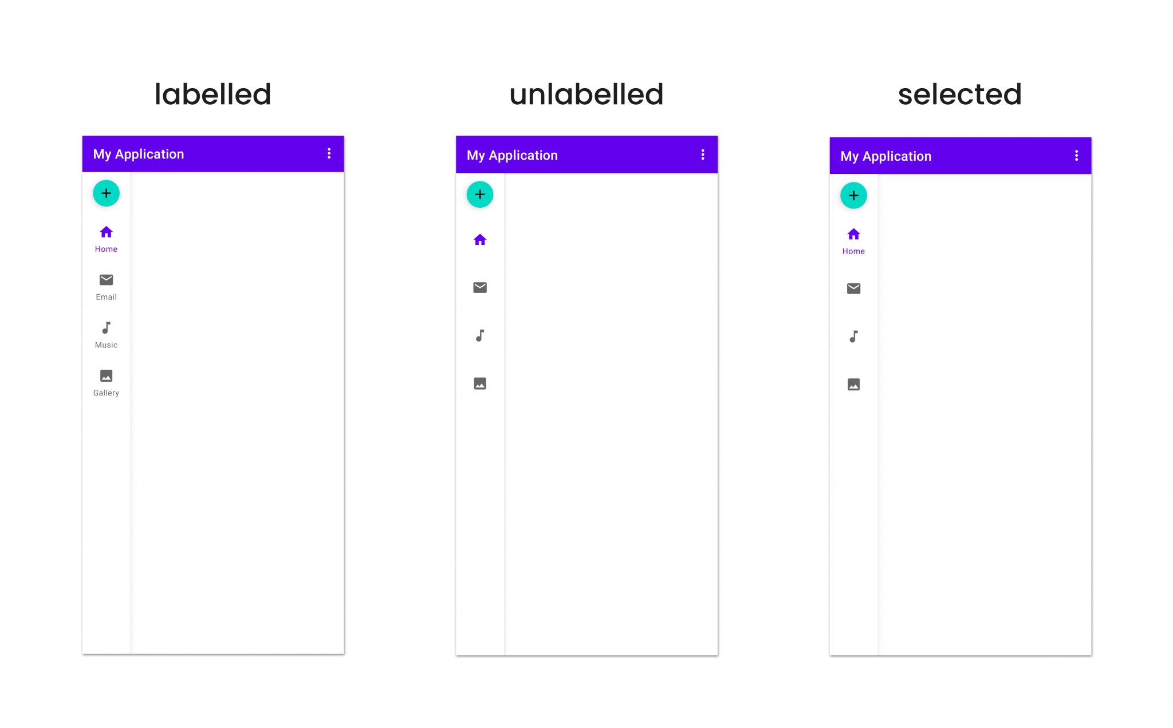Click the add button in unlabelled mockup
Image resolution: width=1173 pixels, height=728 pixels.
point(480,195)
